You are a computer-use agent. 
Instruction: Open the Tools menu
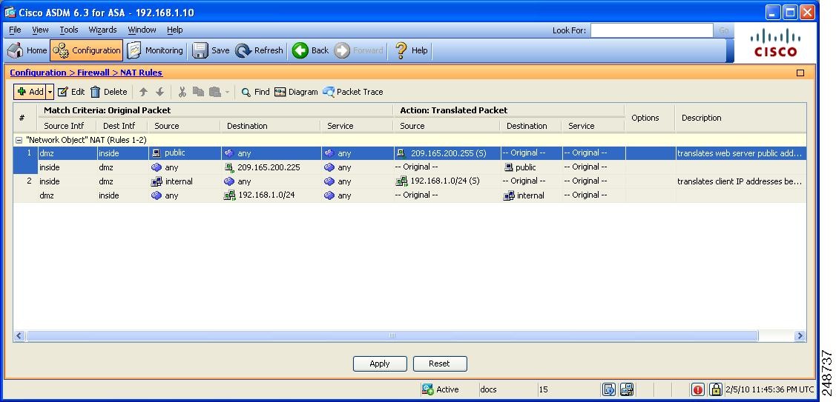pyautogui.click(x=69, y=30)
